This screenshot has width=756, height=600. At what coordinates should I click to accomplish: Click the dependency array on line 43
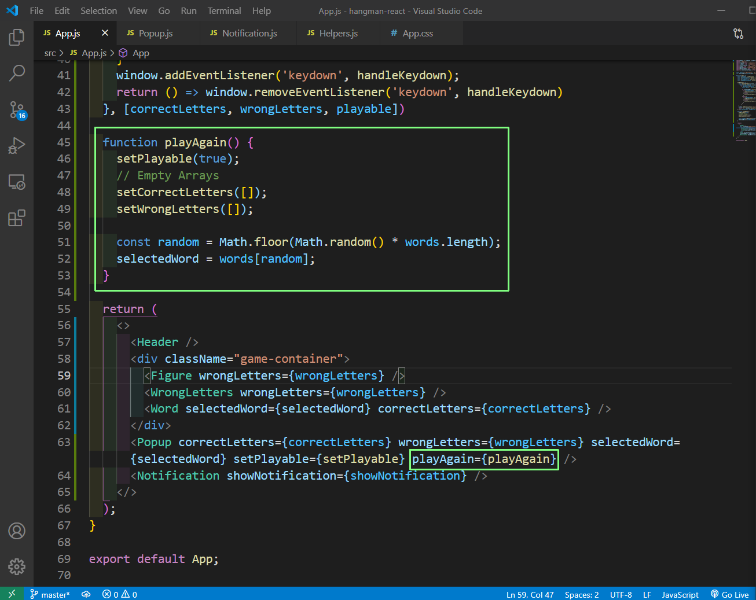pyautogui.click(x=264, y=109)
